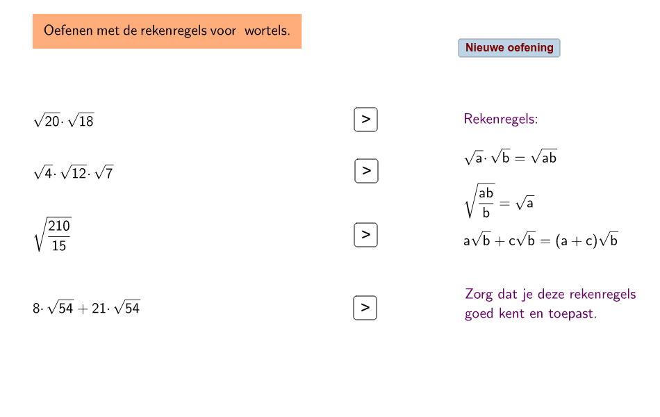This screenshot has height=417, width=660.
Task: Select the 'Rekenregels:' heading
Action: pos(500,119)
